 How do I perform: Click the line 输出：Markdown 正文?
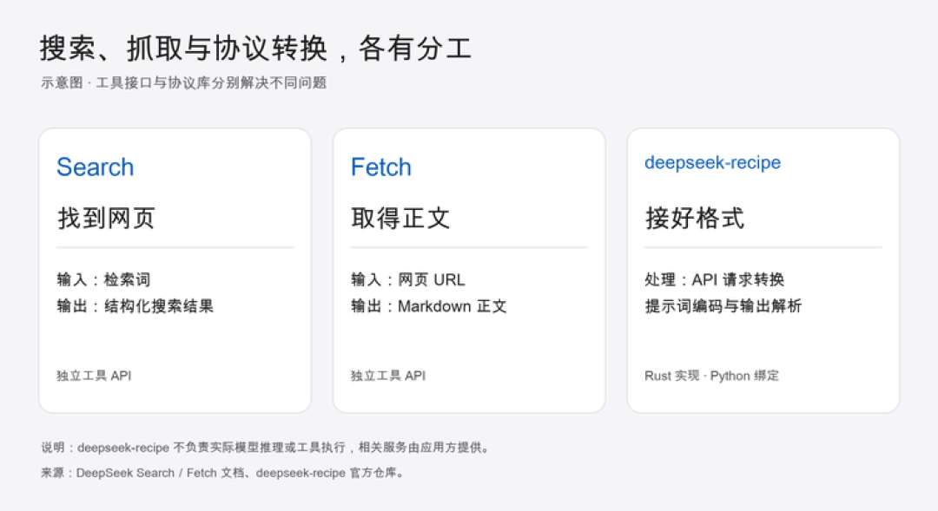point(428,306)
